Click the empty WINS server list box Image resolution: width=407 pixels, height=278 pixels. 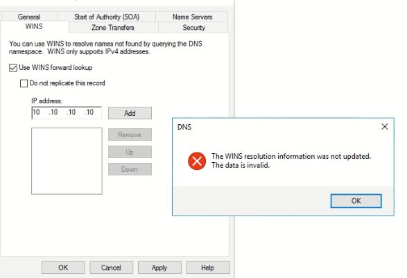pyautogui.click(x=67, y=161)
